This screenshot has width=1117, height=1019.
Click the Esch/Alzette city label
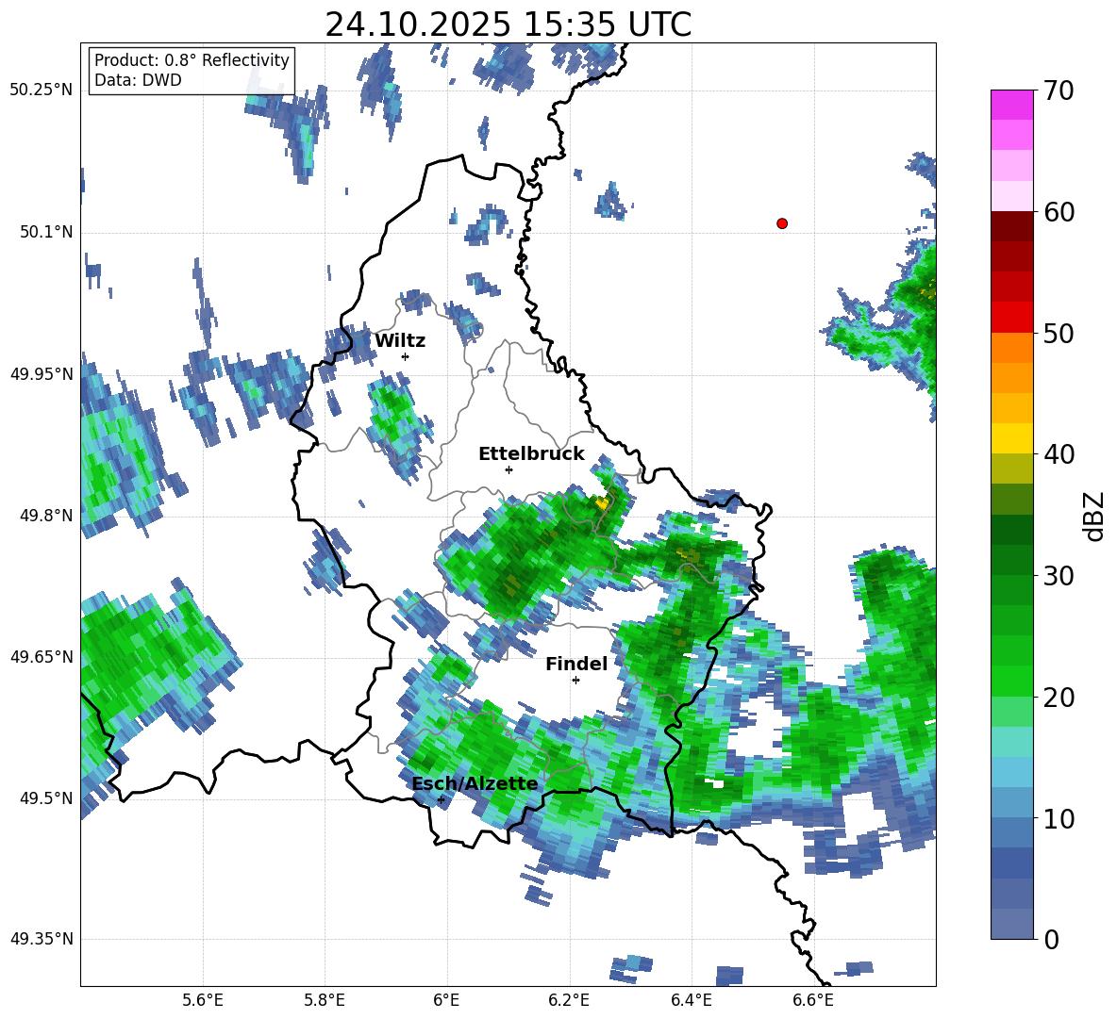(x=475, y=784)
